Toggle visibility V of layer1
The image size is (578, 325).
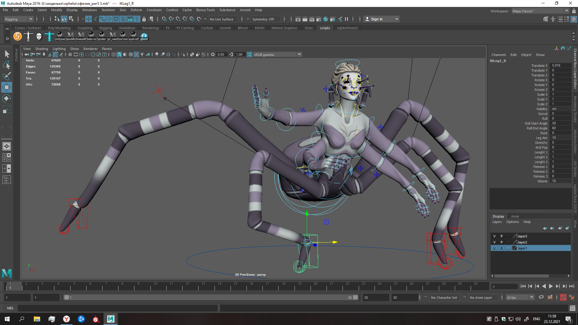pyautogui.click(x=494, y=248)
